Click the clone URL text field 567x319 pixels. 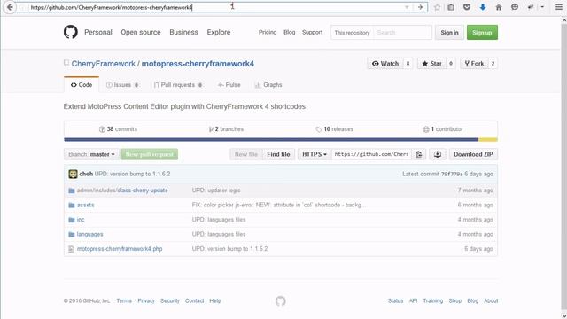[371, 154]
